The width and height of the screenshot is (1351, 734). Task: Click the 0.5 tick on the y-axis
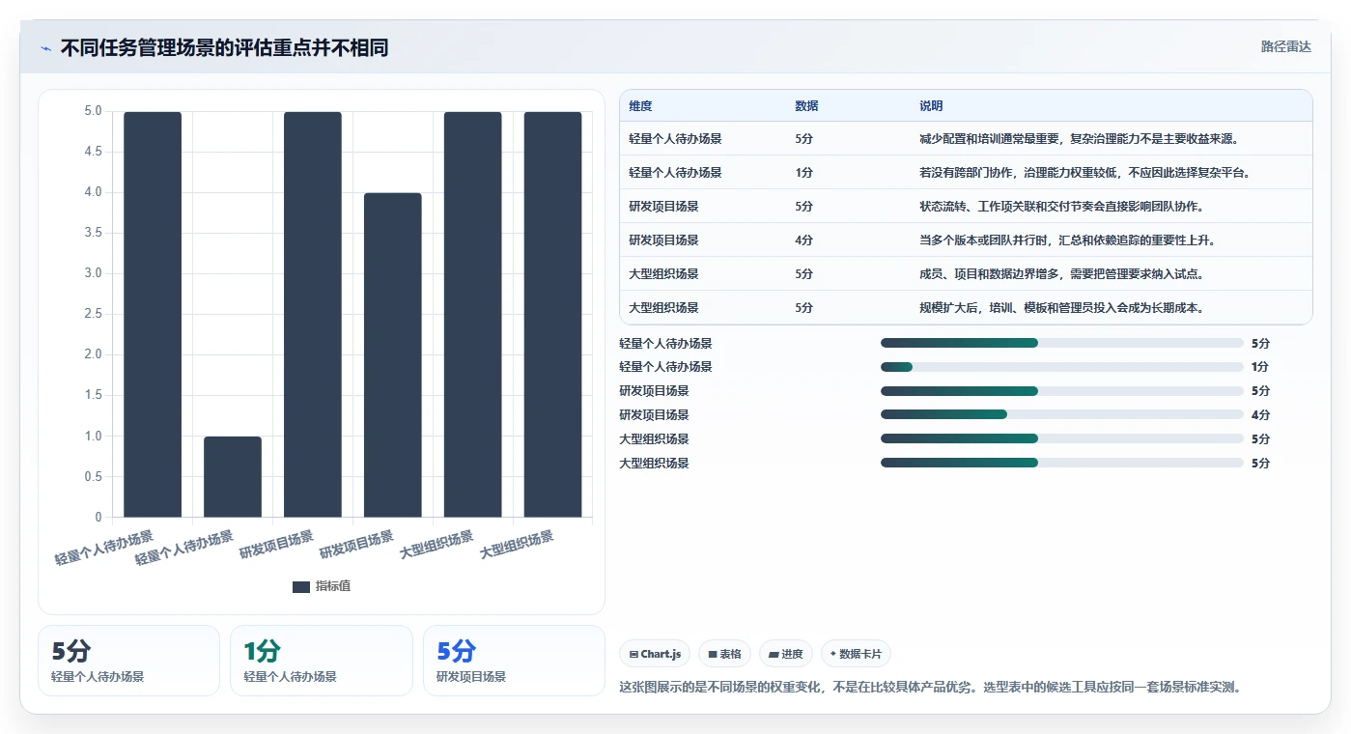pyautogui.click(x=93, y=476)
